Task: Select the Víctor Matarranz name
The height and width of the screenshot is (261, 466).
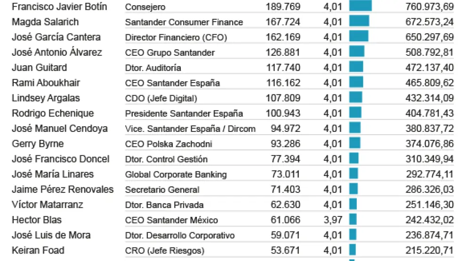Action: pyautogui.click(x=47, y=205)
